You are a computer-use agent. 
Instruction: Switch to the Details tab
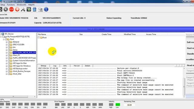click(x=88, y=66)
